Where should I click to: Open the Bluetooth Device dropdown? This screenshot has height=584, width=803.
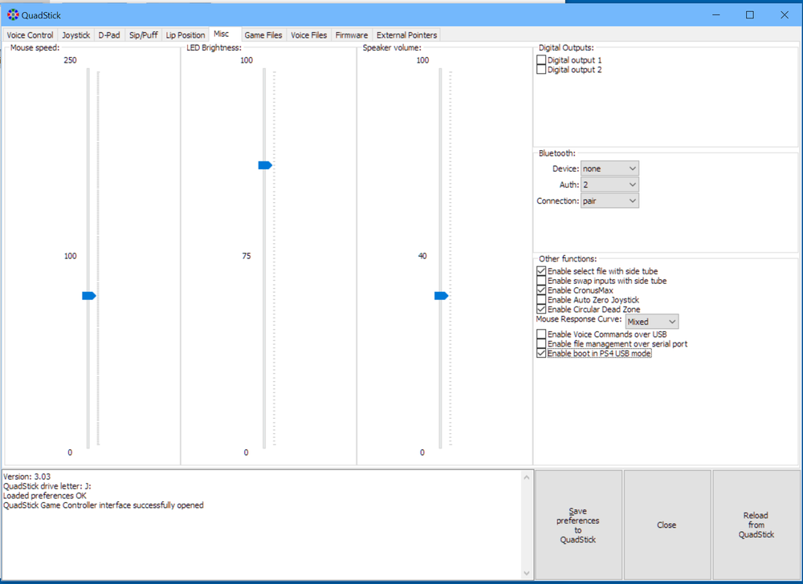pos(609,168)
